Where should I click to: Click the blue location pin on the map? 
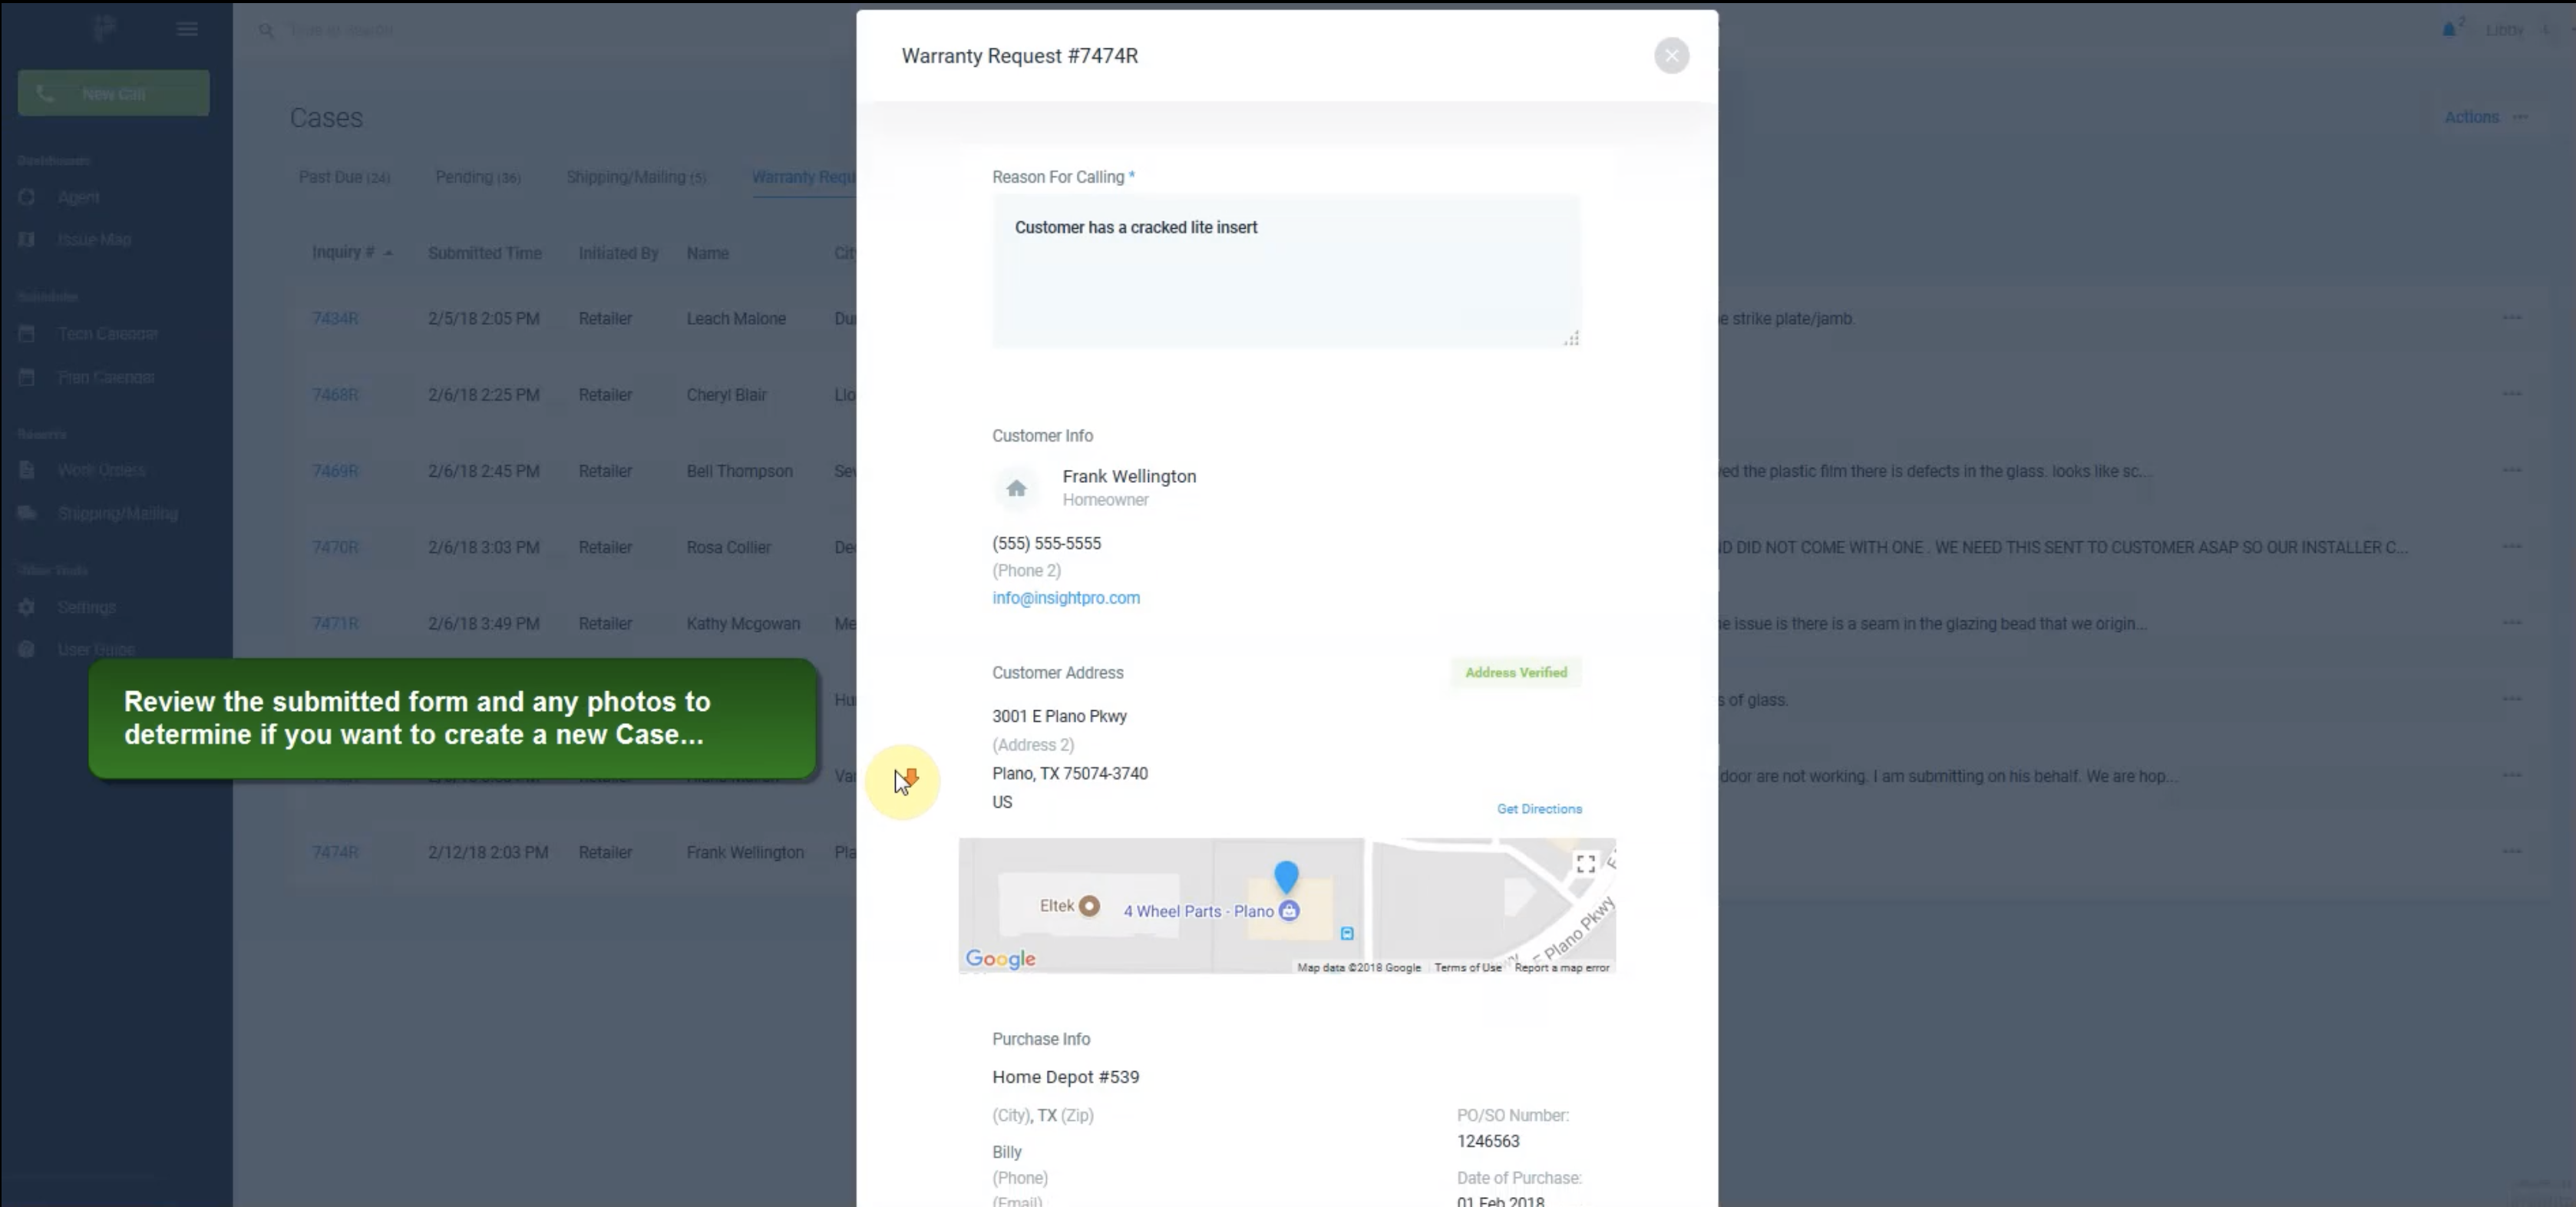[1286, 877]
